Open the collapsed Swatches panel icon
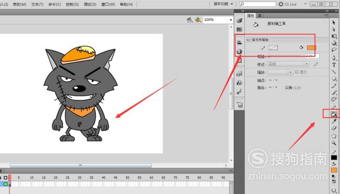 pos(240,29)
